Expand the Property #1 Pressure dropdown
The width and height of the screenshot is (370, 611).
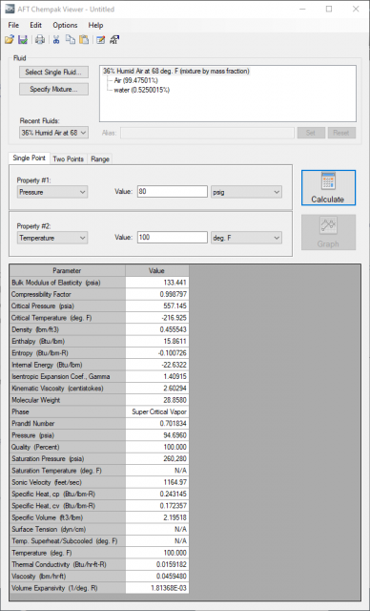tap(52, 192)
